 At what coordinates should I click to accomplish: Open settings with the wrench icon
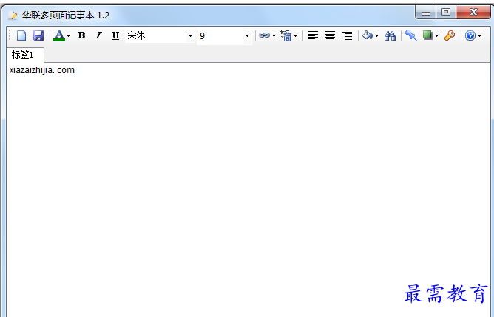click(x=450, y=35)
